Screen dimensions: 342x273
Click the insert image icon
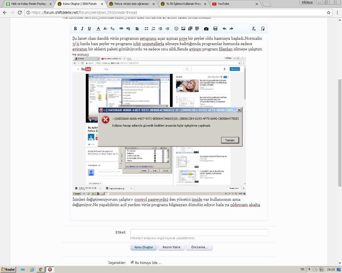point(183,29)
